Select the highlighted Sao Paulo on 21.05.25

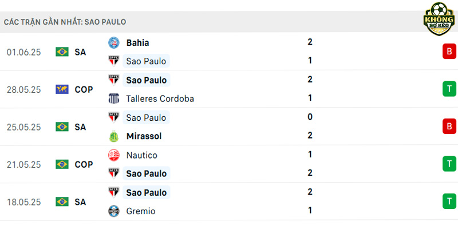(x=147, y=173)
